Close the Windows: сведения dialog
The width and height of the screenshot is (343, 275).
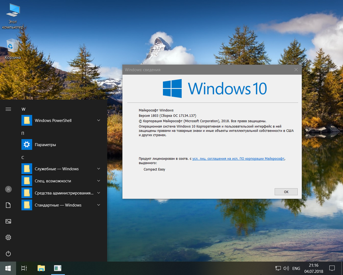click(x=296, y=70)
